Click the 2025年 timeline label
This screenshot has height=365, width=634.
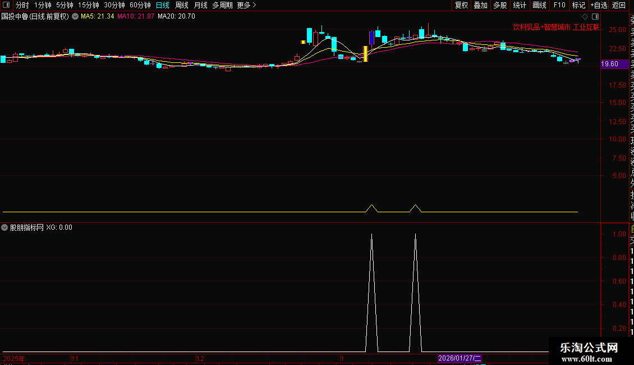click(14, 358)
